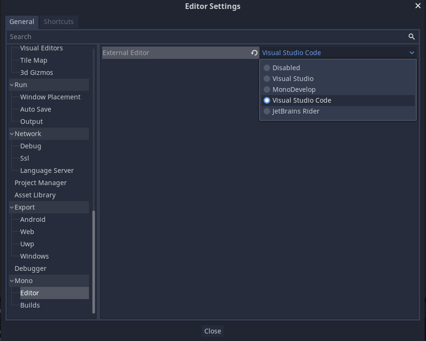Open Visual Editors settings

tap(41, 48)
